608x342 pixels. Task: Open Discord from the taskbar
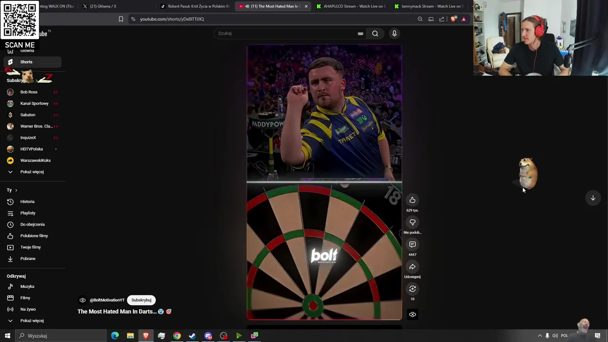coord(208,336)
